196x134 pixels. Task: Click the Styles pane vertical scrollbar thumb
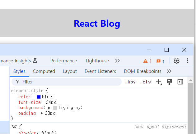[190, 109]
